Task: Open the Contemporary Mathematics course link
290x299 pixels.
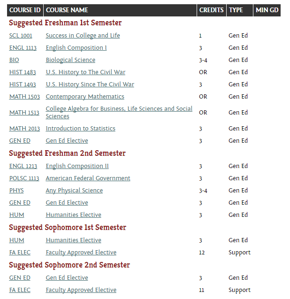Action: (x=85, y=97)
